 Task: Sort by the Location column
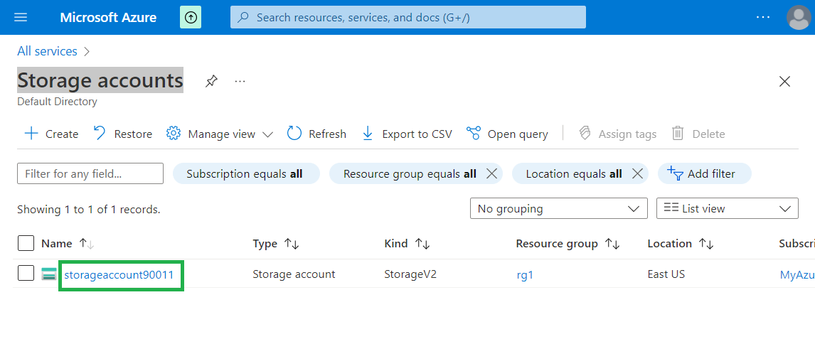[681, 244]
